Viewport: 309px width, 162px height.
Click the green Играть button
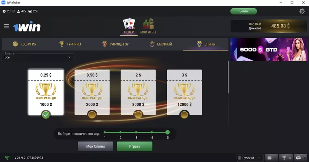pyautogui.click(x=135, y=146)
